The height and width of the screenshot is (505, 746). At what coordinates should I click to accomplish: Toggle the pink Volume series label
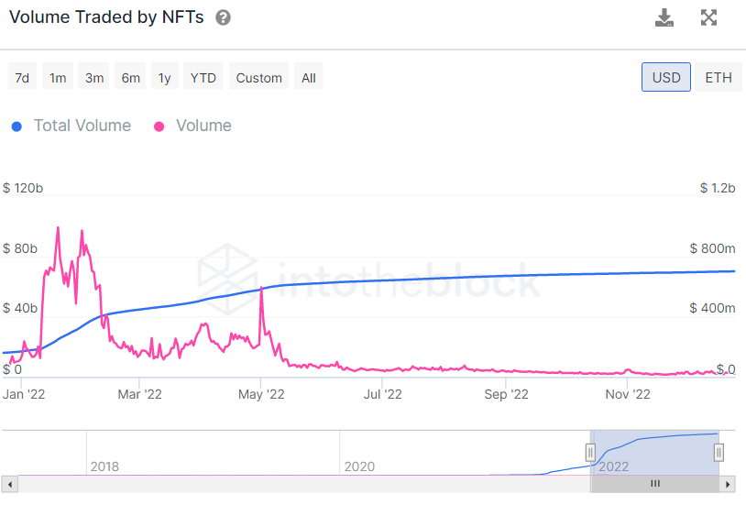[203, 126]
